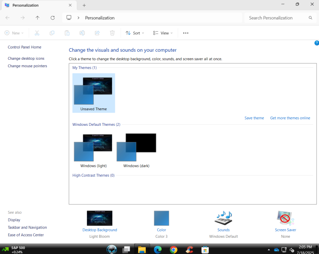Click Get more themes online

pyautogui.click(x=290, y=118)
